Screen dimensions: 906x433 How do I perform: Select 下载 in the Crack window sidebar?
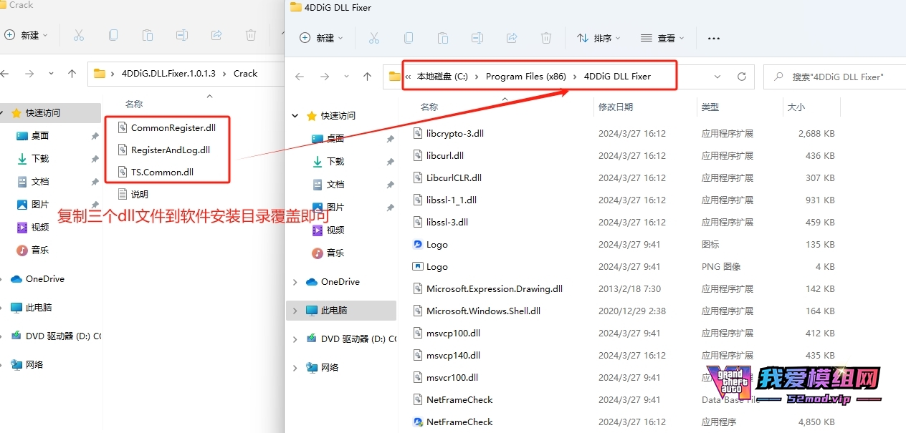pyautogui.click(x=40, y=159)
